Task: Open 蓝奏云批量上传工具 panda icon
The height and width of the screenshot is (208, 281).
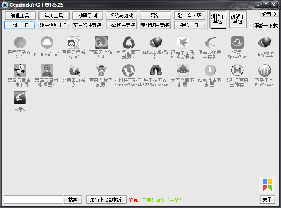Action: click(20, 70)
